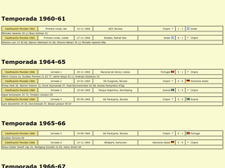The width and height of the screenshot is (225, 168).
Task: Click the date 24-01-1965
Action: point(83,81)
